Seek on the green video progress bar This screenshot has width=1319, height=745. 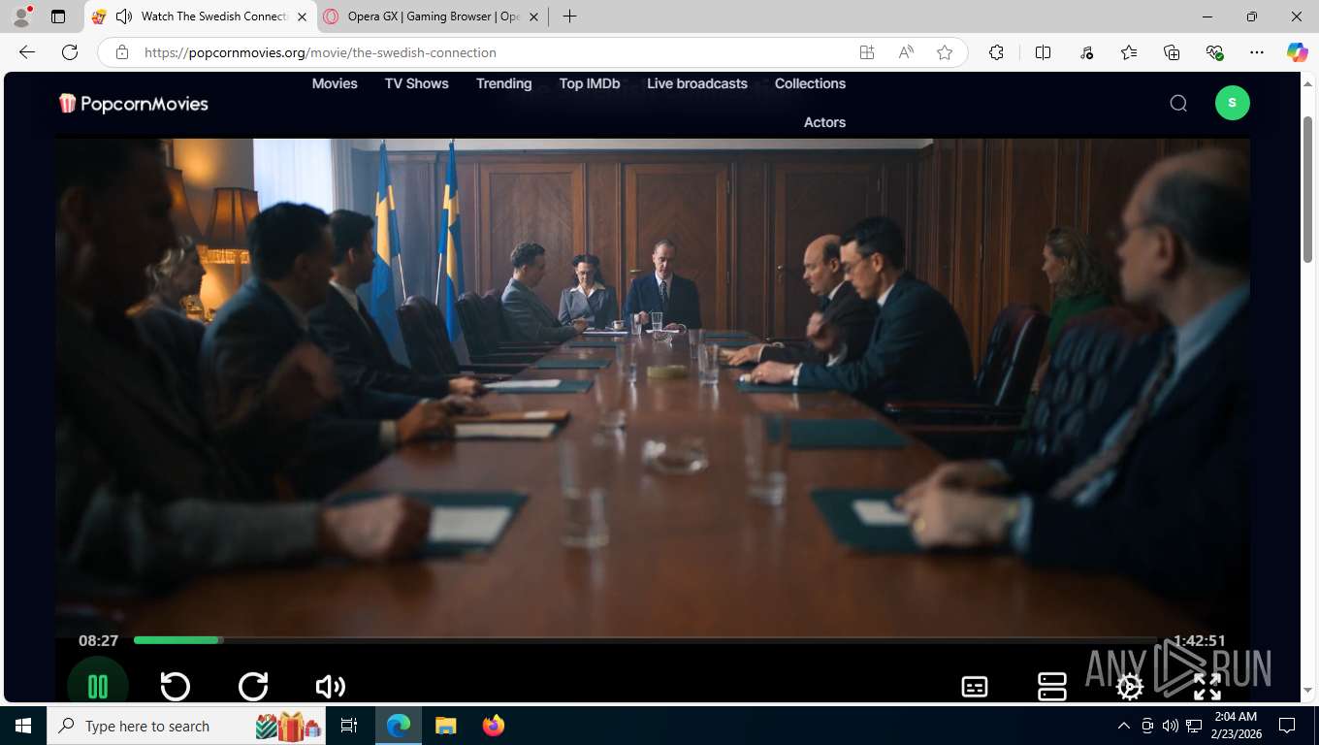click(645, 640)
